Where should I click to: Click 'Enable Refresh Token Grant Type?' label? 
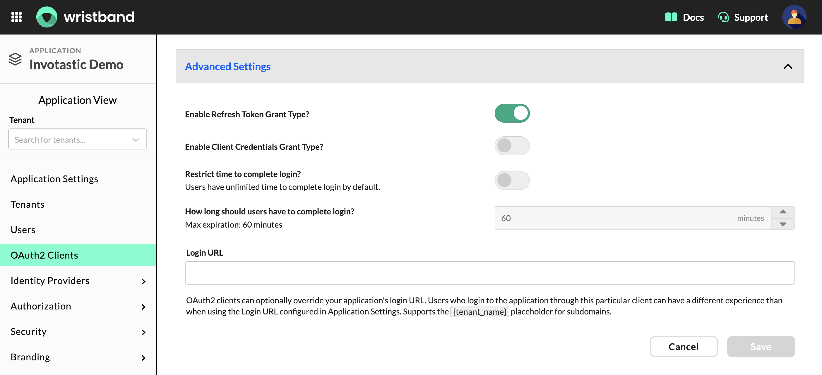coord(247,114)
